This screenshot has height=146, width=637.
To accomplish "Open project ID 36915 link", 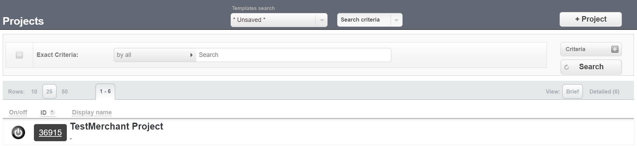I will click(50, 133).
